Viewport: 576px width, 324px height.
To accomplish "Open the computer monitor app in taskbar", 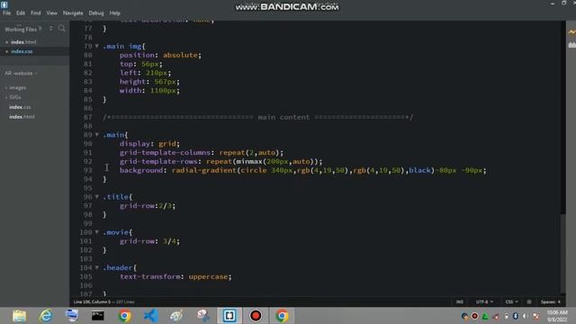I will [72, 316].
